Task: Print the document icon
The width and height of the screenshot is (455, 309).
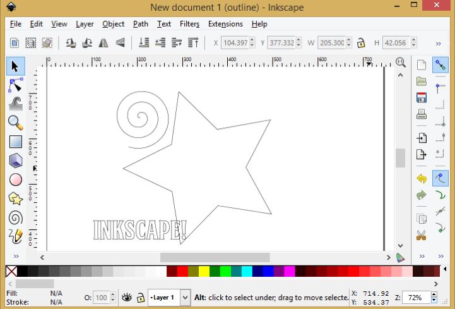Action: 422,114
